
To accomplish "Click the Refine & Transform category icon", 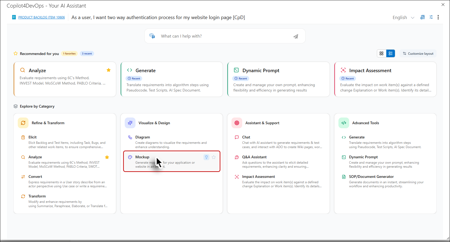I will coord(23,123).
